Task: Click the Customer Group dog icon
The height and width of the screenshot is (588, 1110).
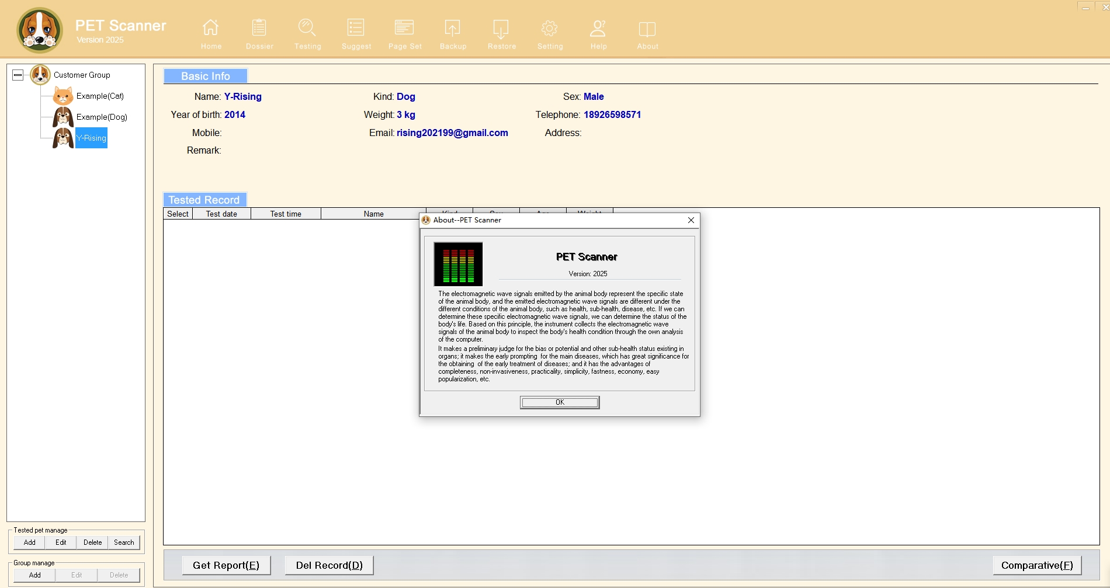Action: pos(40,75)
